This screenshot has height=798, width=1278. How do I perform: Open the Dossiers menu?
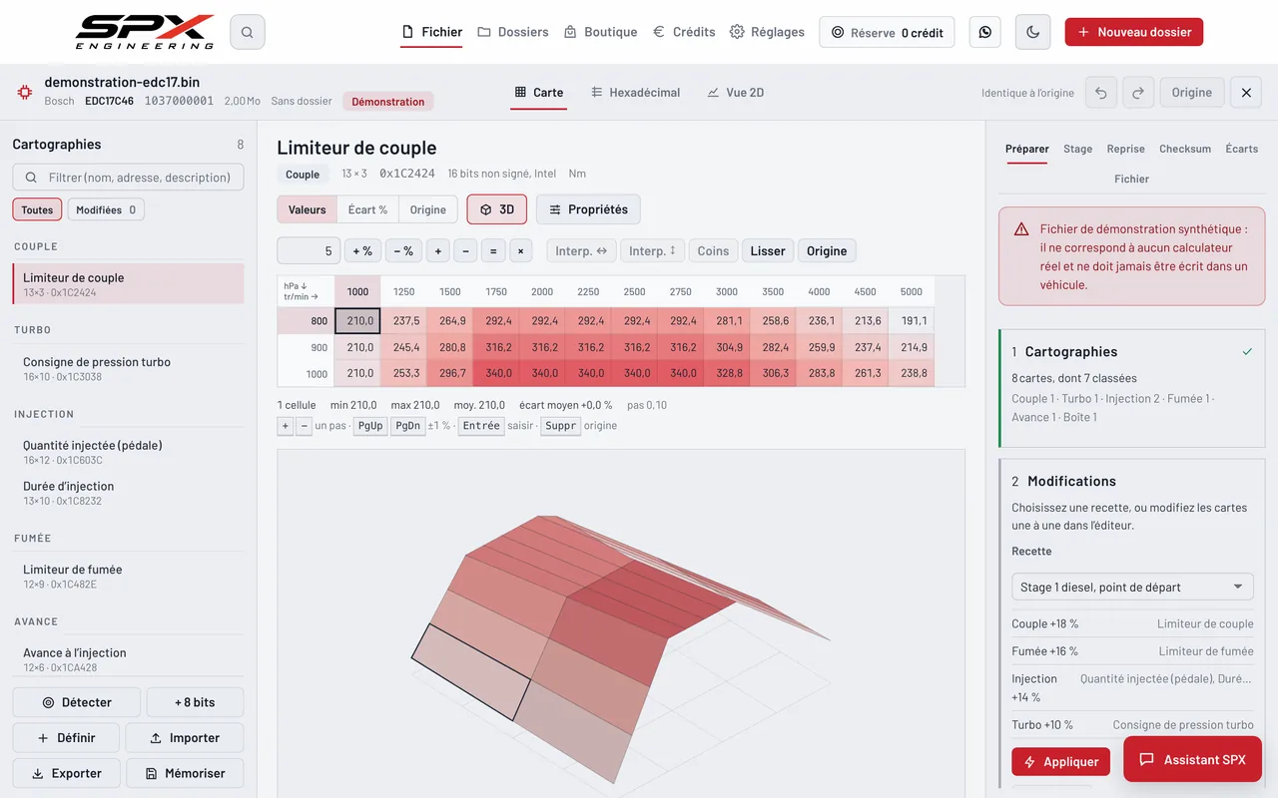click(513, 32)
